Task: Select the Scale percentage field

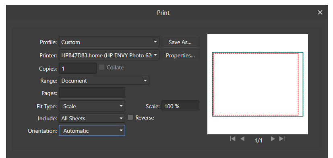Action: [x=180, y=106]
